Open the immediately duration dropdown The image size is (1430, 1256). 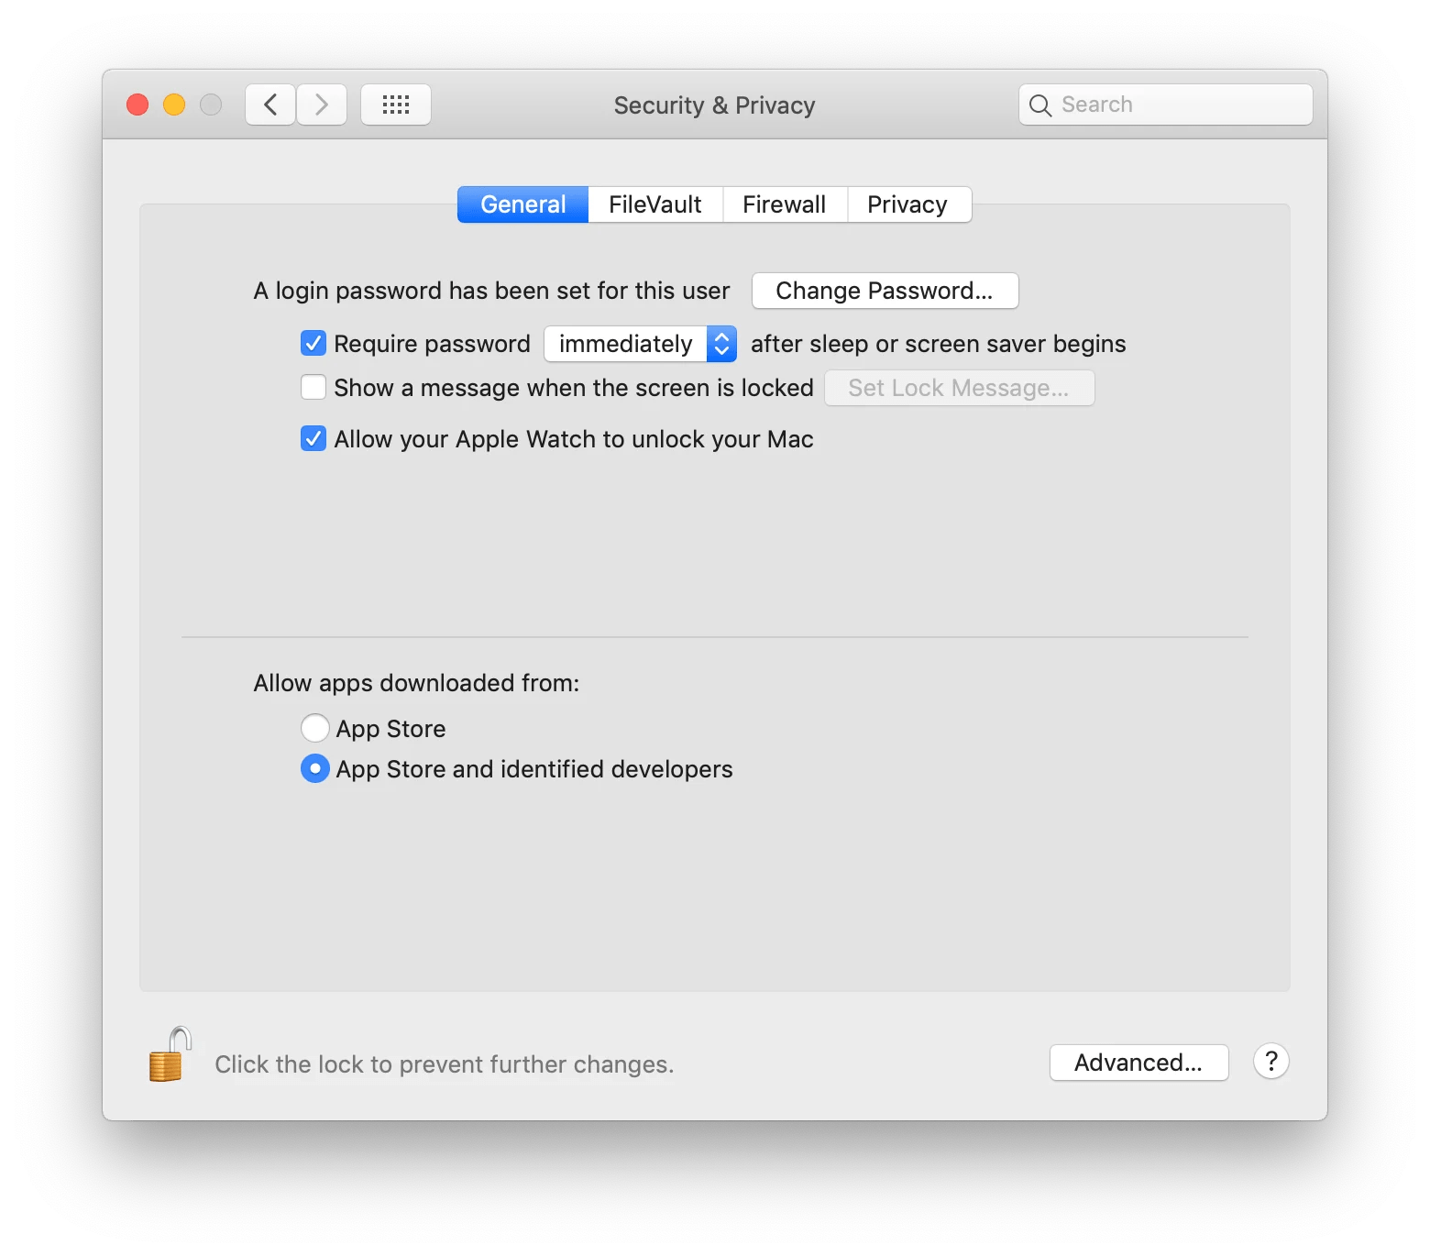point(626,344)
